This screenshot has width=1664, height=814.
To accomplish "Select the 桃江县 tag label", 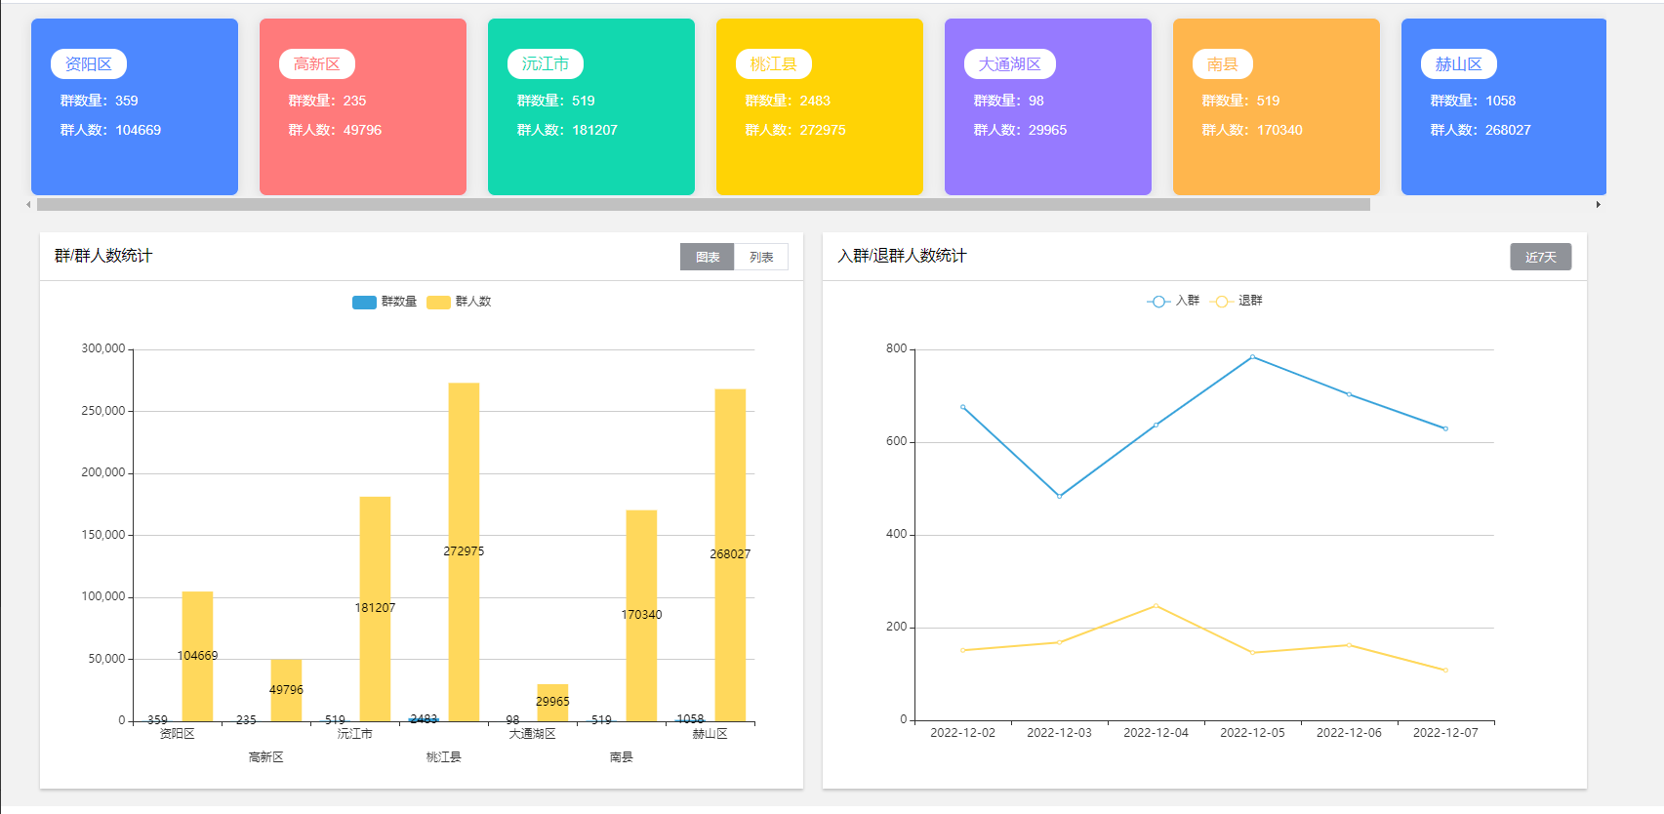I will click(x=774, y=64).
